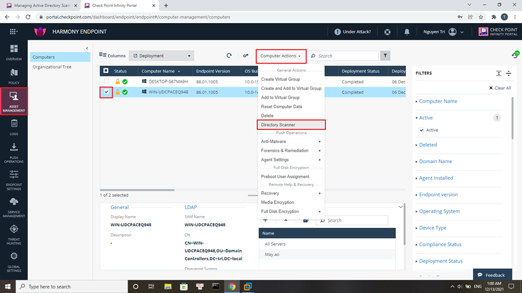This screenshot has height=293, width=522.
Task: Expand all filters icon
Action: (x=498, y=73)
